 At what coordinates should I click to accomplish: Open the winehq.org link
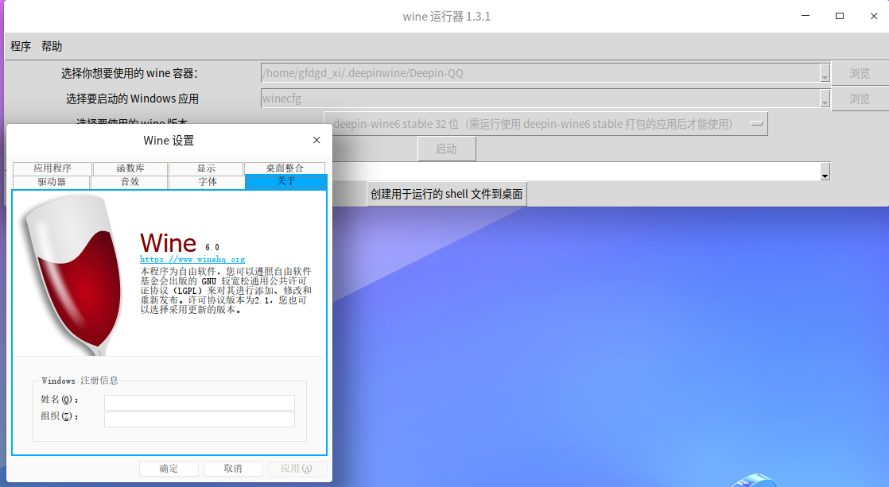click(x=192, y=259)
